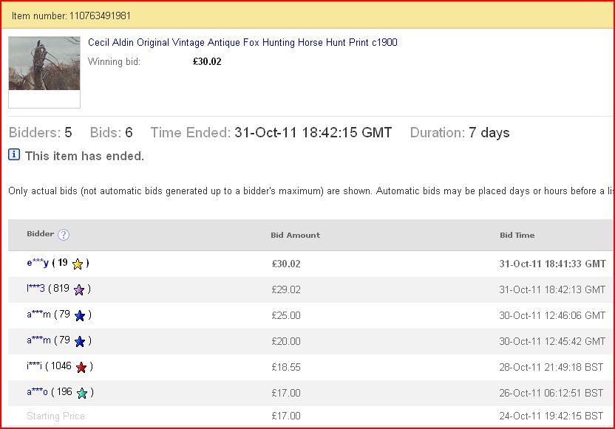This screenshot has width=615, height=429.
Task: Open bidder l***3 profile link
Action: tap(35, 289)
